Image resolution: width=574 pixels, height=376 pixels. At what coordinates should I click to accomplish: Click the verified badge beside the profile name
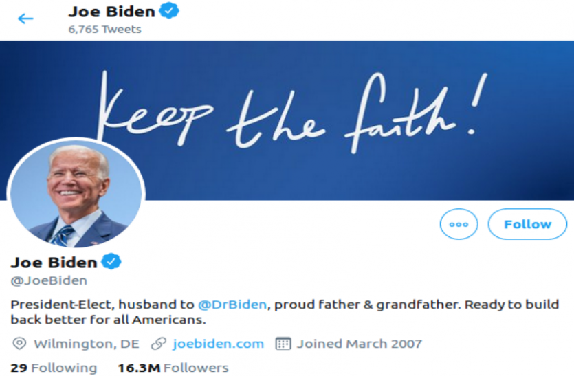(112, 262)
